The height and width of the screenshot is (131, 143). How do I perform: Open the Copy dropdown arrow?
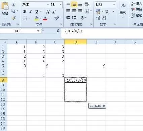(17, 11)
